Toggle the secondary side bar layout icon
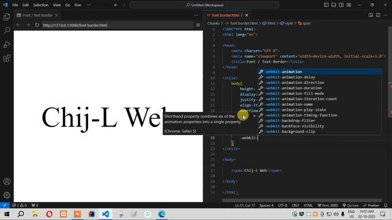Image resolution: width=392 pixels, height=220 pixels. pos(341,5)
